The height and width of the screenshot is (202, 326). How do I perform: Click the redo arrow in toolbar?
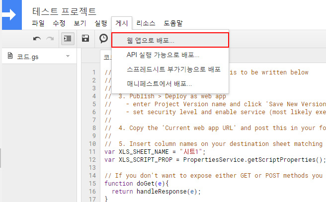click(50, 39)
